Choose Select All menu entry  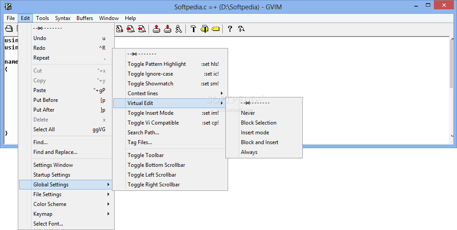66,129
